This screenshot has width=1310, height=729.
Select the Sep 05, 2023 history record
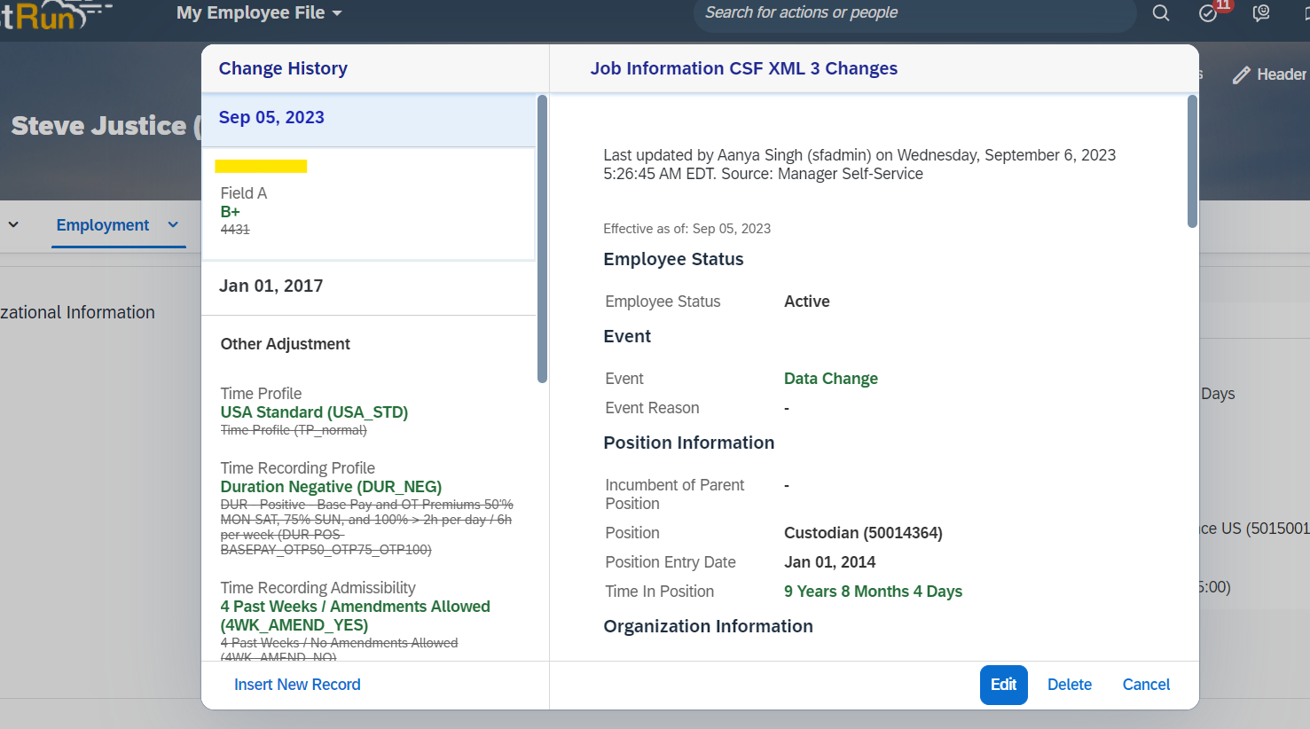pos(369,119)
